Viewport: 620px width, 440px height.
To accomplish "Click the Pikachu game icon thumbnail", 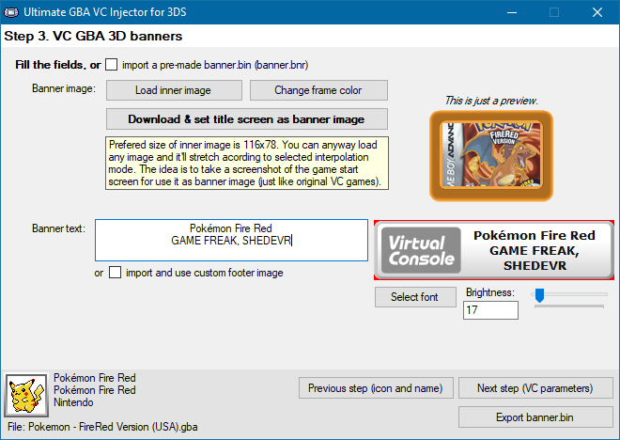I will (x=26, y=395).
